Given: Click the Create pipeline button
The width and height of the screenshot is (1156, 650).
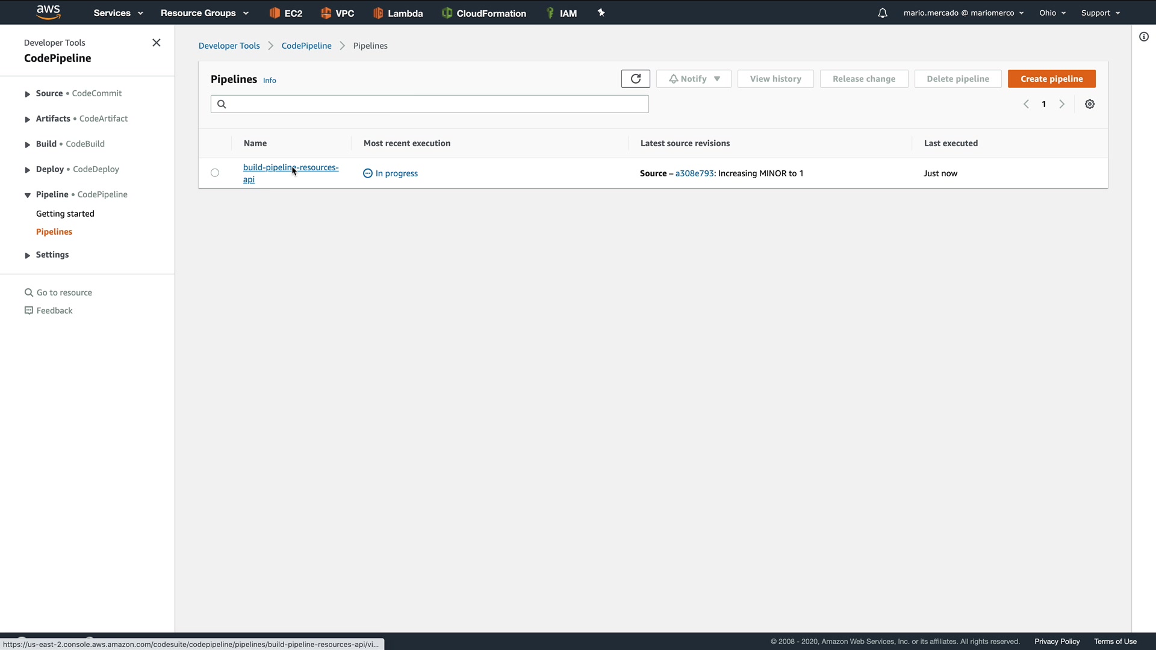Looking at the screenshot, I should tap(1051, 79).
